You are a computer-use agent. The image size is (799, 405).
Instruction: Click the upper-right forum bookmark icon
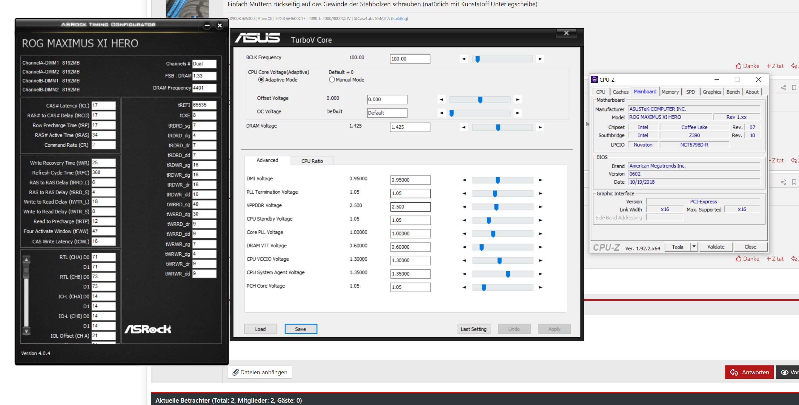coord(794,88)
